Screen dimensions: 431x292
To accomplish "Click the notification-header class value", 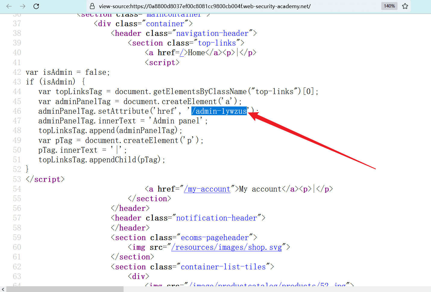I will click(216, 218).
